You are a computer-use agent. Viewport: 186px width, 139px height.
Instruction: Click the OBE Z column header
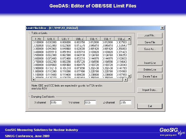pyautogui.click(x=80, y=39)
